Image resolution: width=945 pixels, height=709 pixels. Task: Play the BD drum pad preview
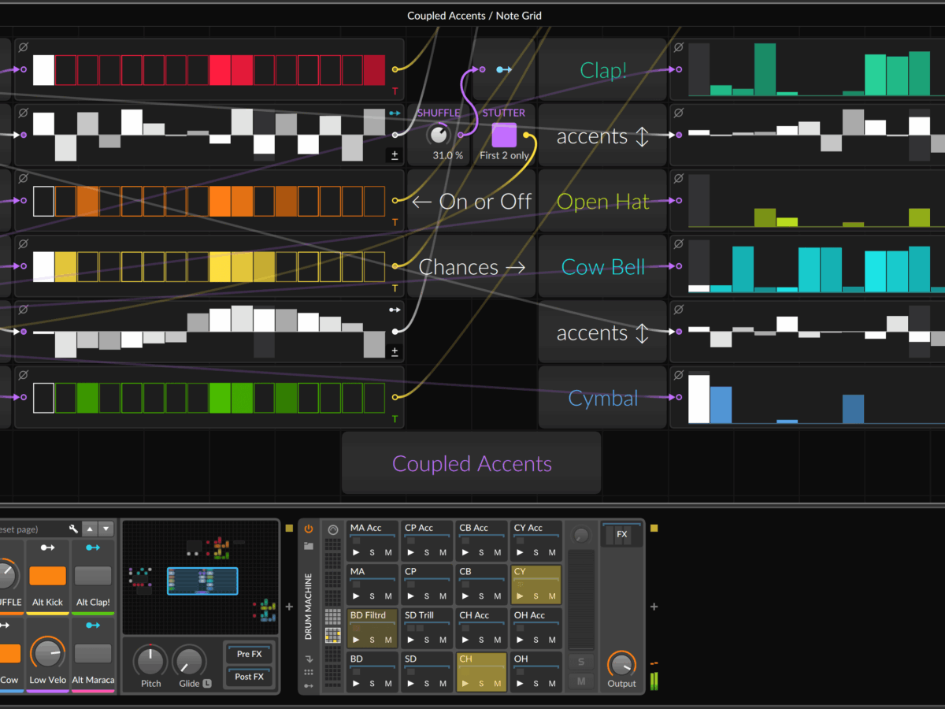coord(358,684)
